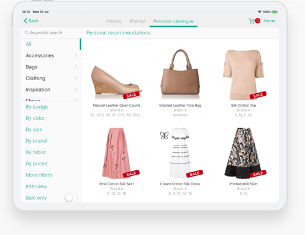Click SALE badge on Cream Cotton Silk Dress
The image size is (305, 235).
coord(194,173)
